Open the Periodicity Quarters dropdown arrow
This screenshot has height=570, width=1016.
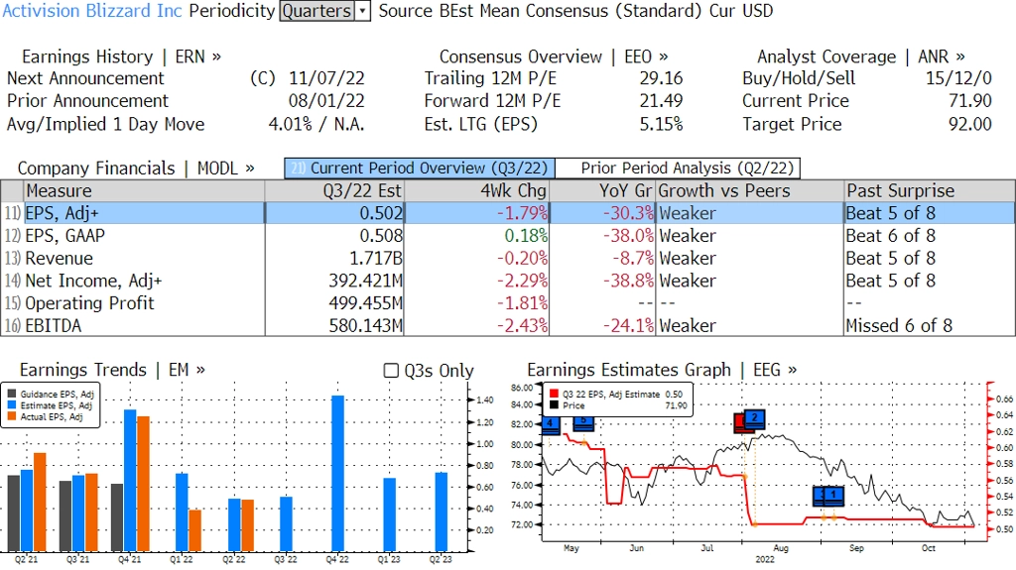pos(363,11)
